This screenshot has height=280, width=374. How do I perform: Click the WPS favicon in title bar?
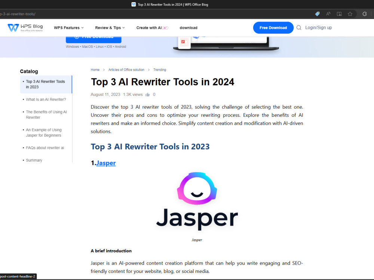point(134,4)
